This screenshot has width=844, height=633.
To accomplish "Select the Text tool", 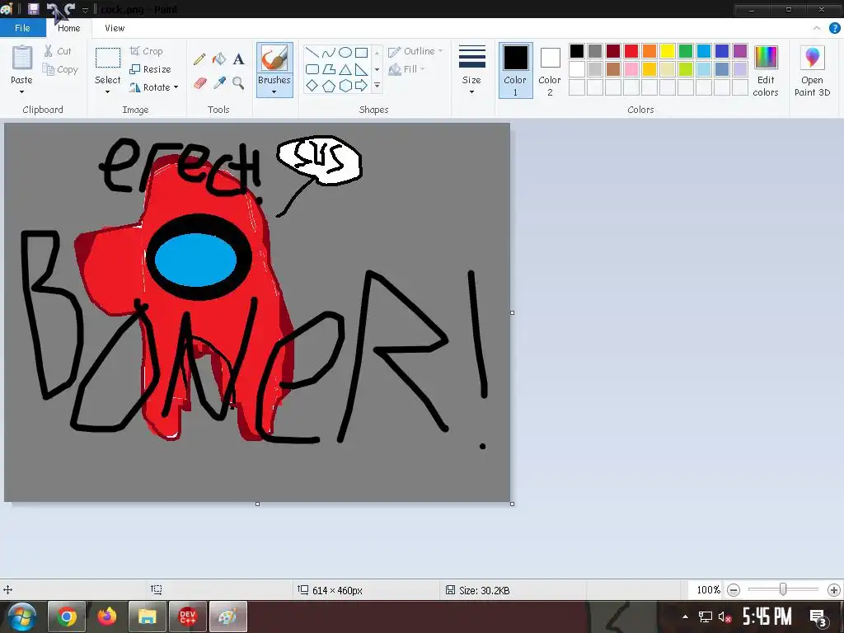I will click(x=238, y=59).
